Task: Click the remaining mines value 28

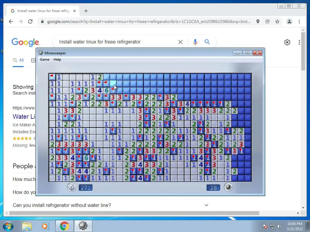Action: (x=213, y=188)
